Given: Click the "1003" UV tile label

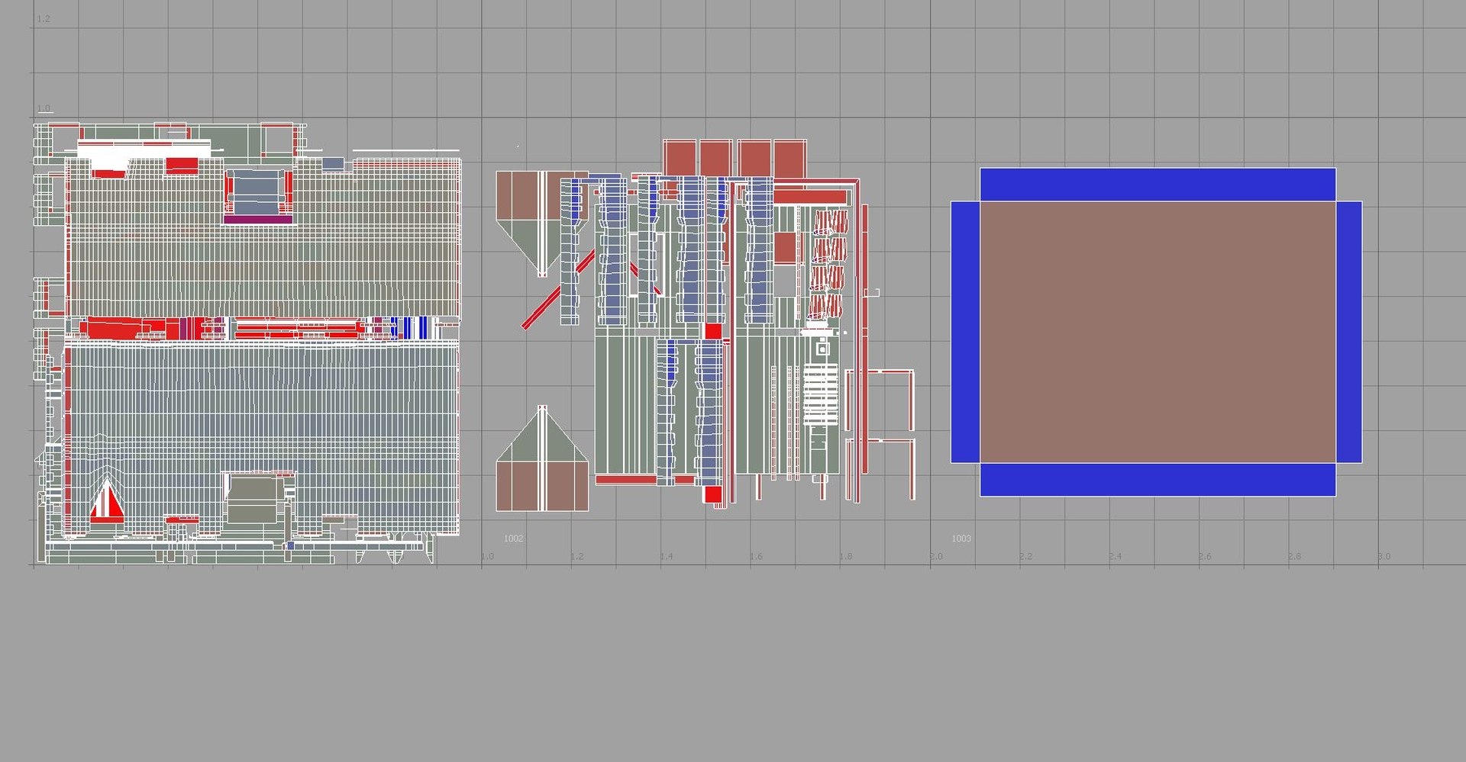Looking at the screenshot, I should coord(961,539).
